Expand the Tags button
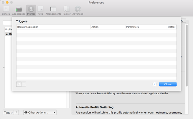The height and width of the screenshot is (119, 193). 8,112
